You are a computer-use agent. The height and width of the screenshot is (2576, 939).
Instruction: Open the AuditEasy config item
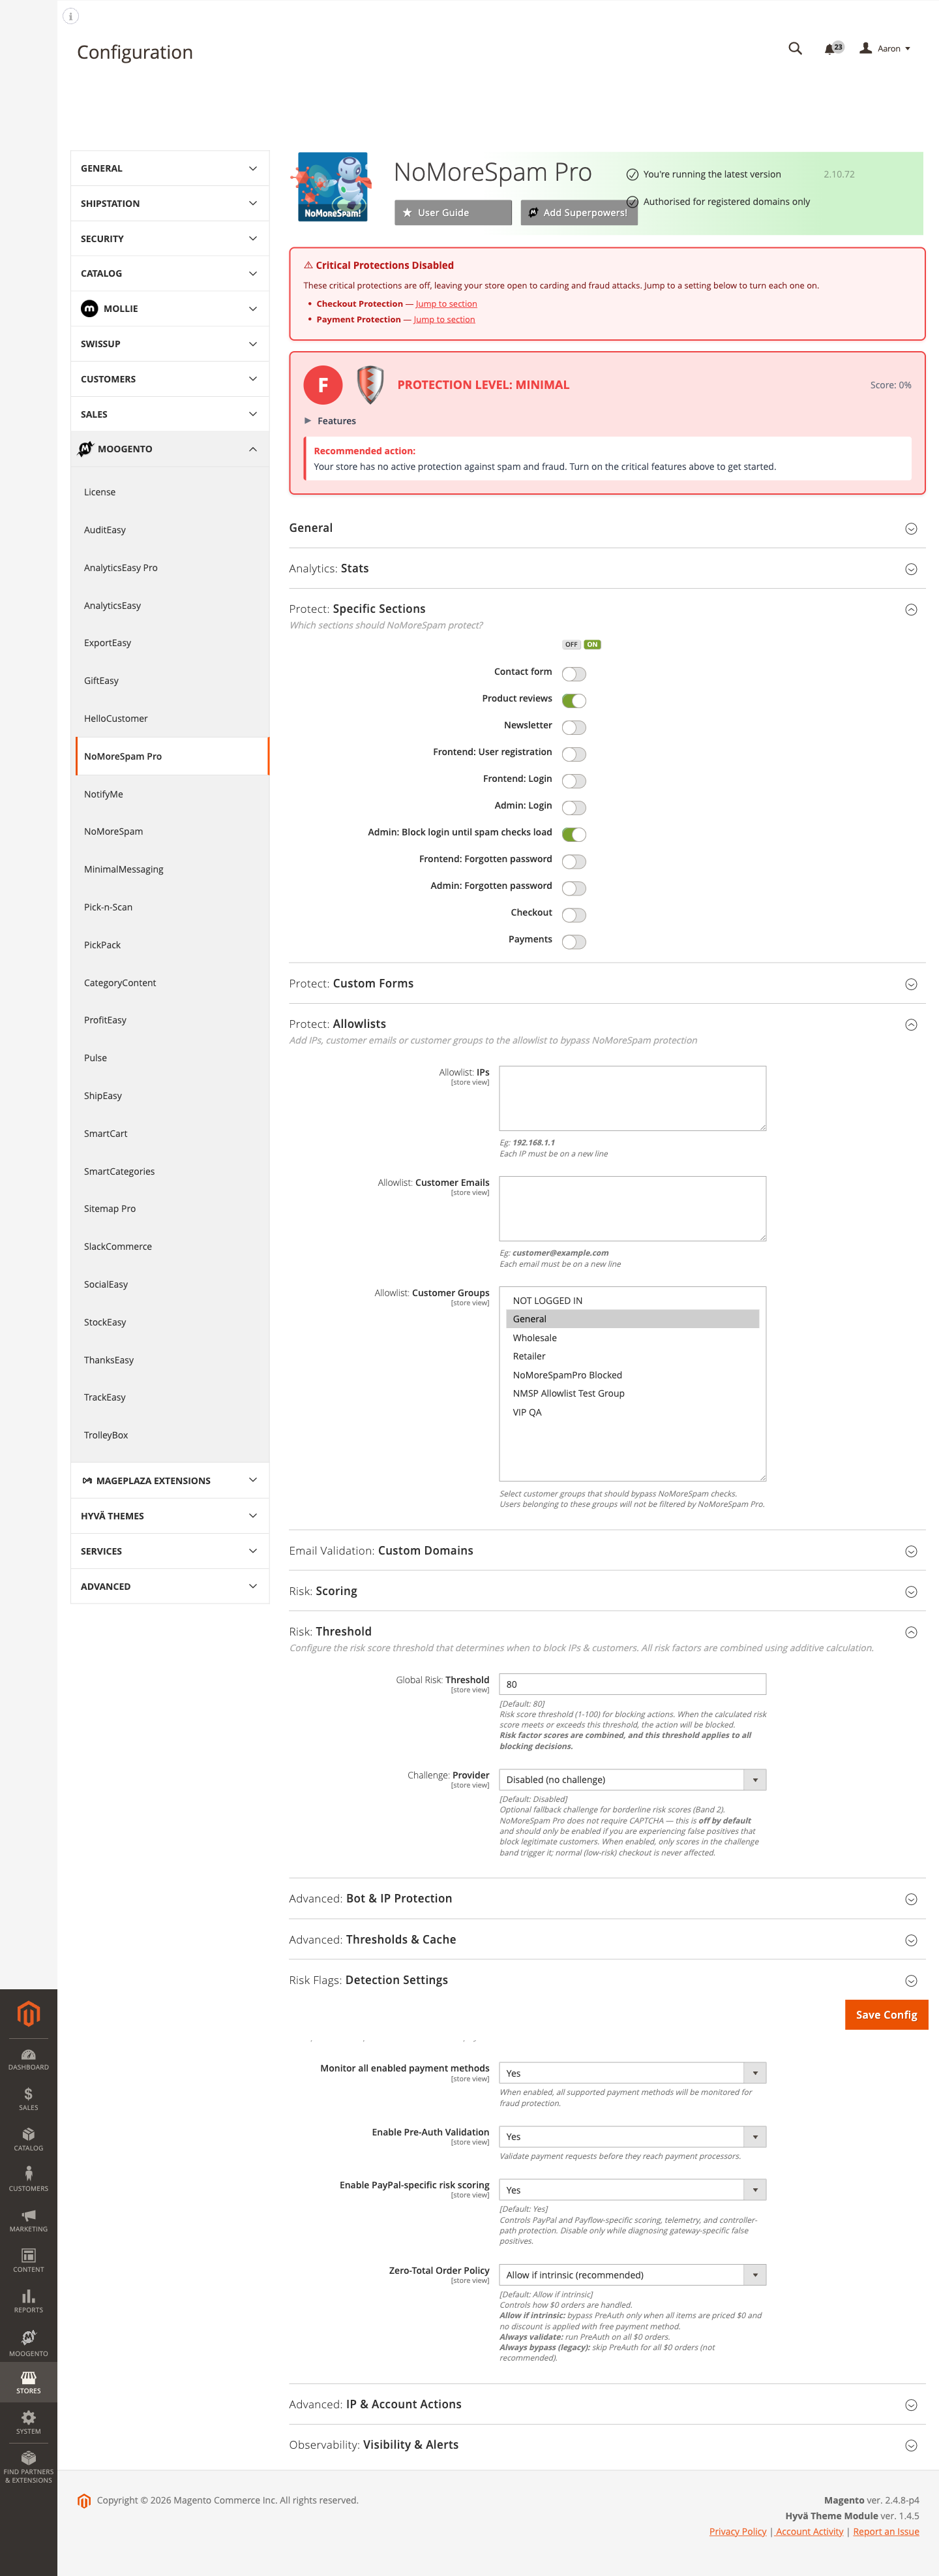point(105,530)
